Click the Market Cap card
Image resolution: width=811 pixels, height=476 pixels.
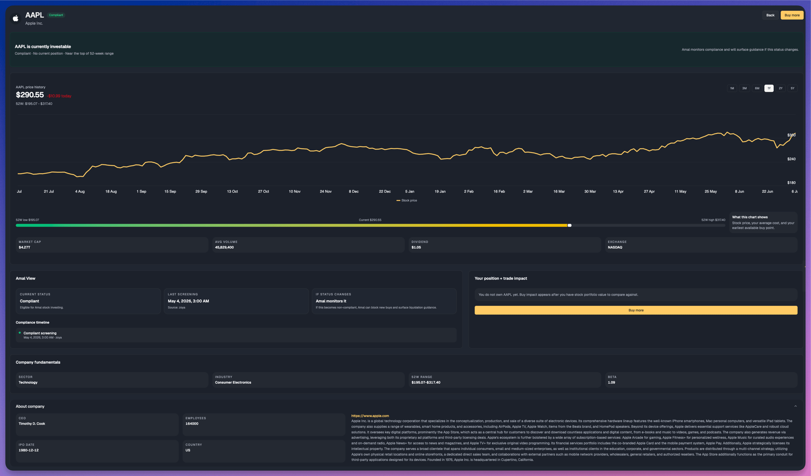pos(112,244)
